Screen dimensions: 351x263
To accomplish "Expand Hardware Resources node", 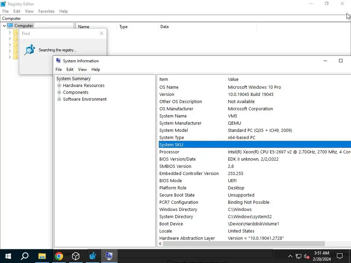I will point(59,85).
